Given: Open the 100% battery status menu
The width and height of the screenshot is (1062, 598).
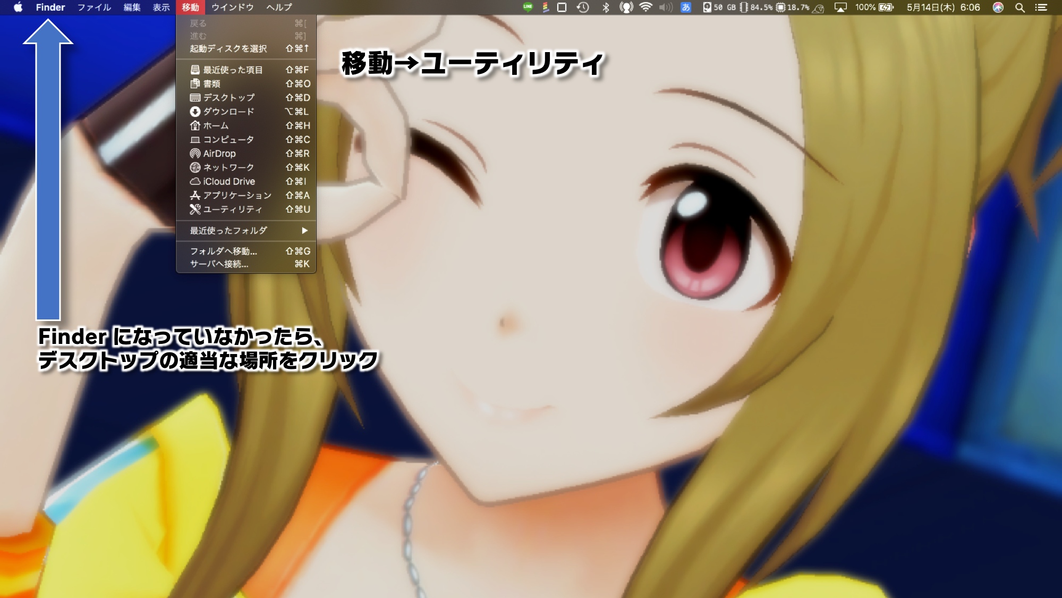Looking at the screenshot, I should click(874, 7).
